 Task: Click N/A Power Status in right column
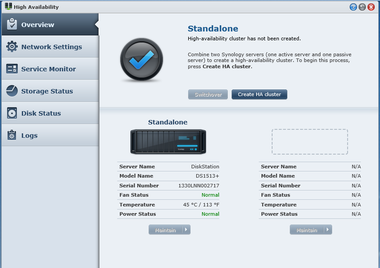coord(356,214)
